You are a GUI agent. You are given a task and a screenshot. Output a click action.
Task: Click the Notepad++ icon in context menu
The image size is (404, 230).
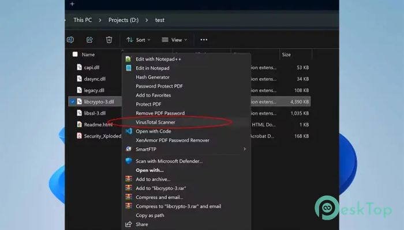click(128, 59)
